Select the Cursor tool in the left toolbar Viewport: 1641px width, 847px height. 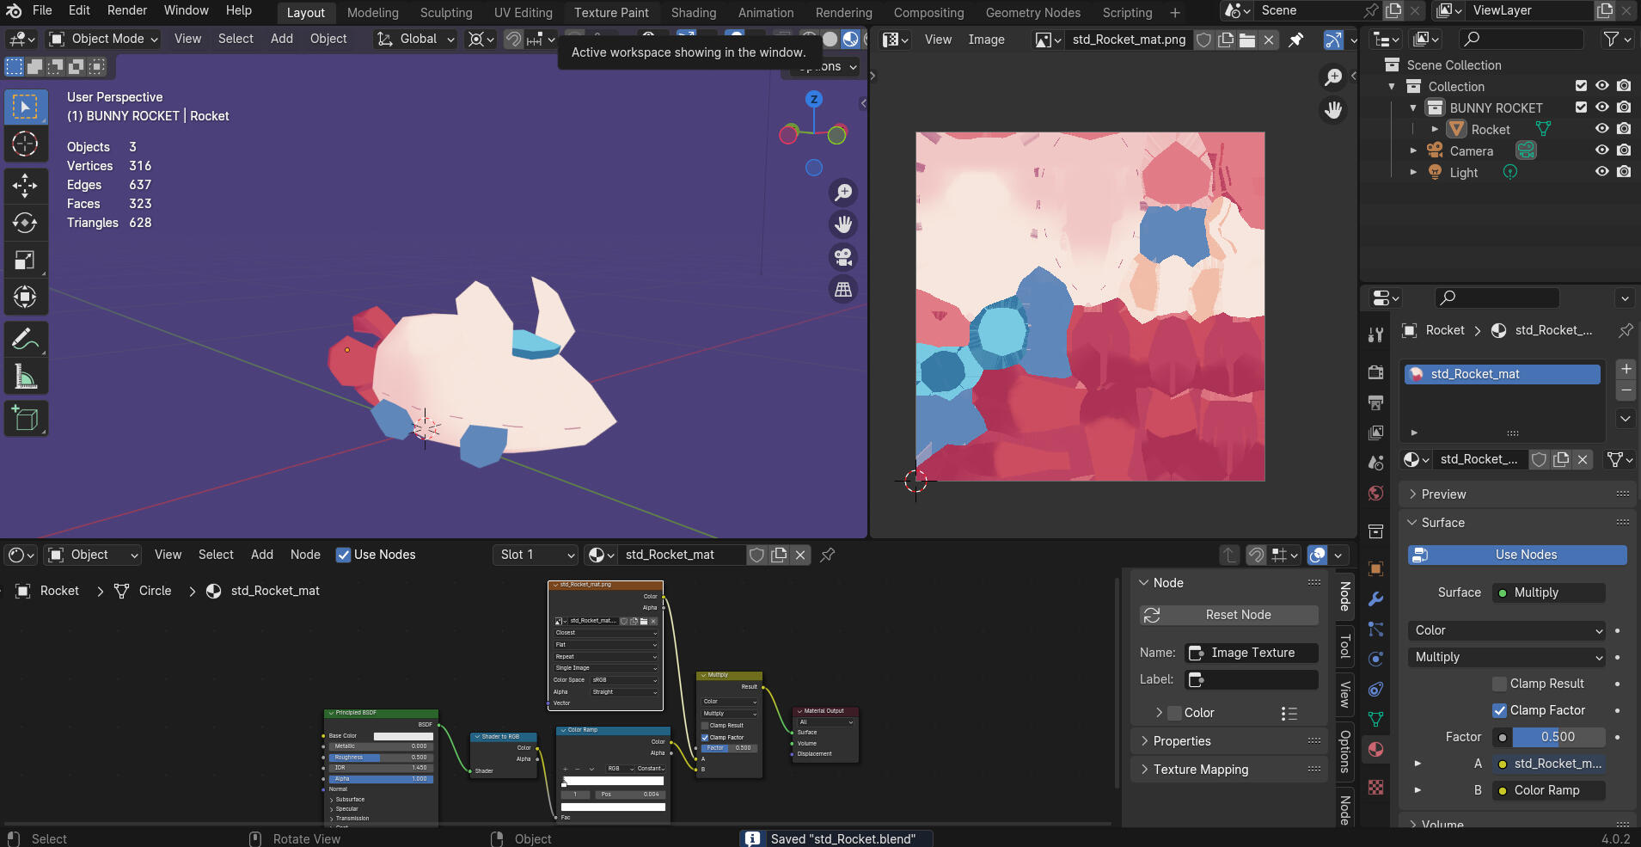(x=25, y=144)
